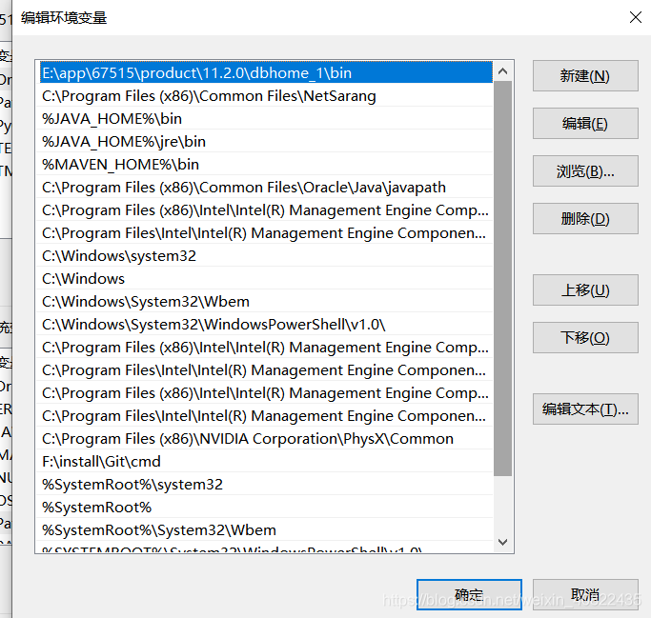Close the 编辑环境变量 dialog
This screenshot has width=651, height=618.
pyautogui.click(x=636, y=17)
